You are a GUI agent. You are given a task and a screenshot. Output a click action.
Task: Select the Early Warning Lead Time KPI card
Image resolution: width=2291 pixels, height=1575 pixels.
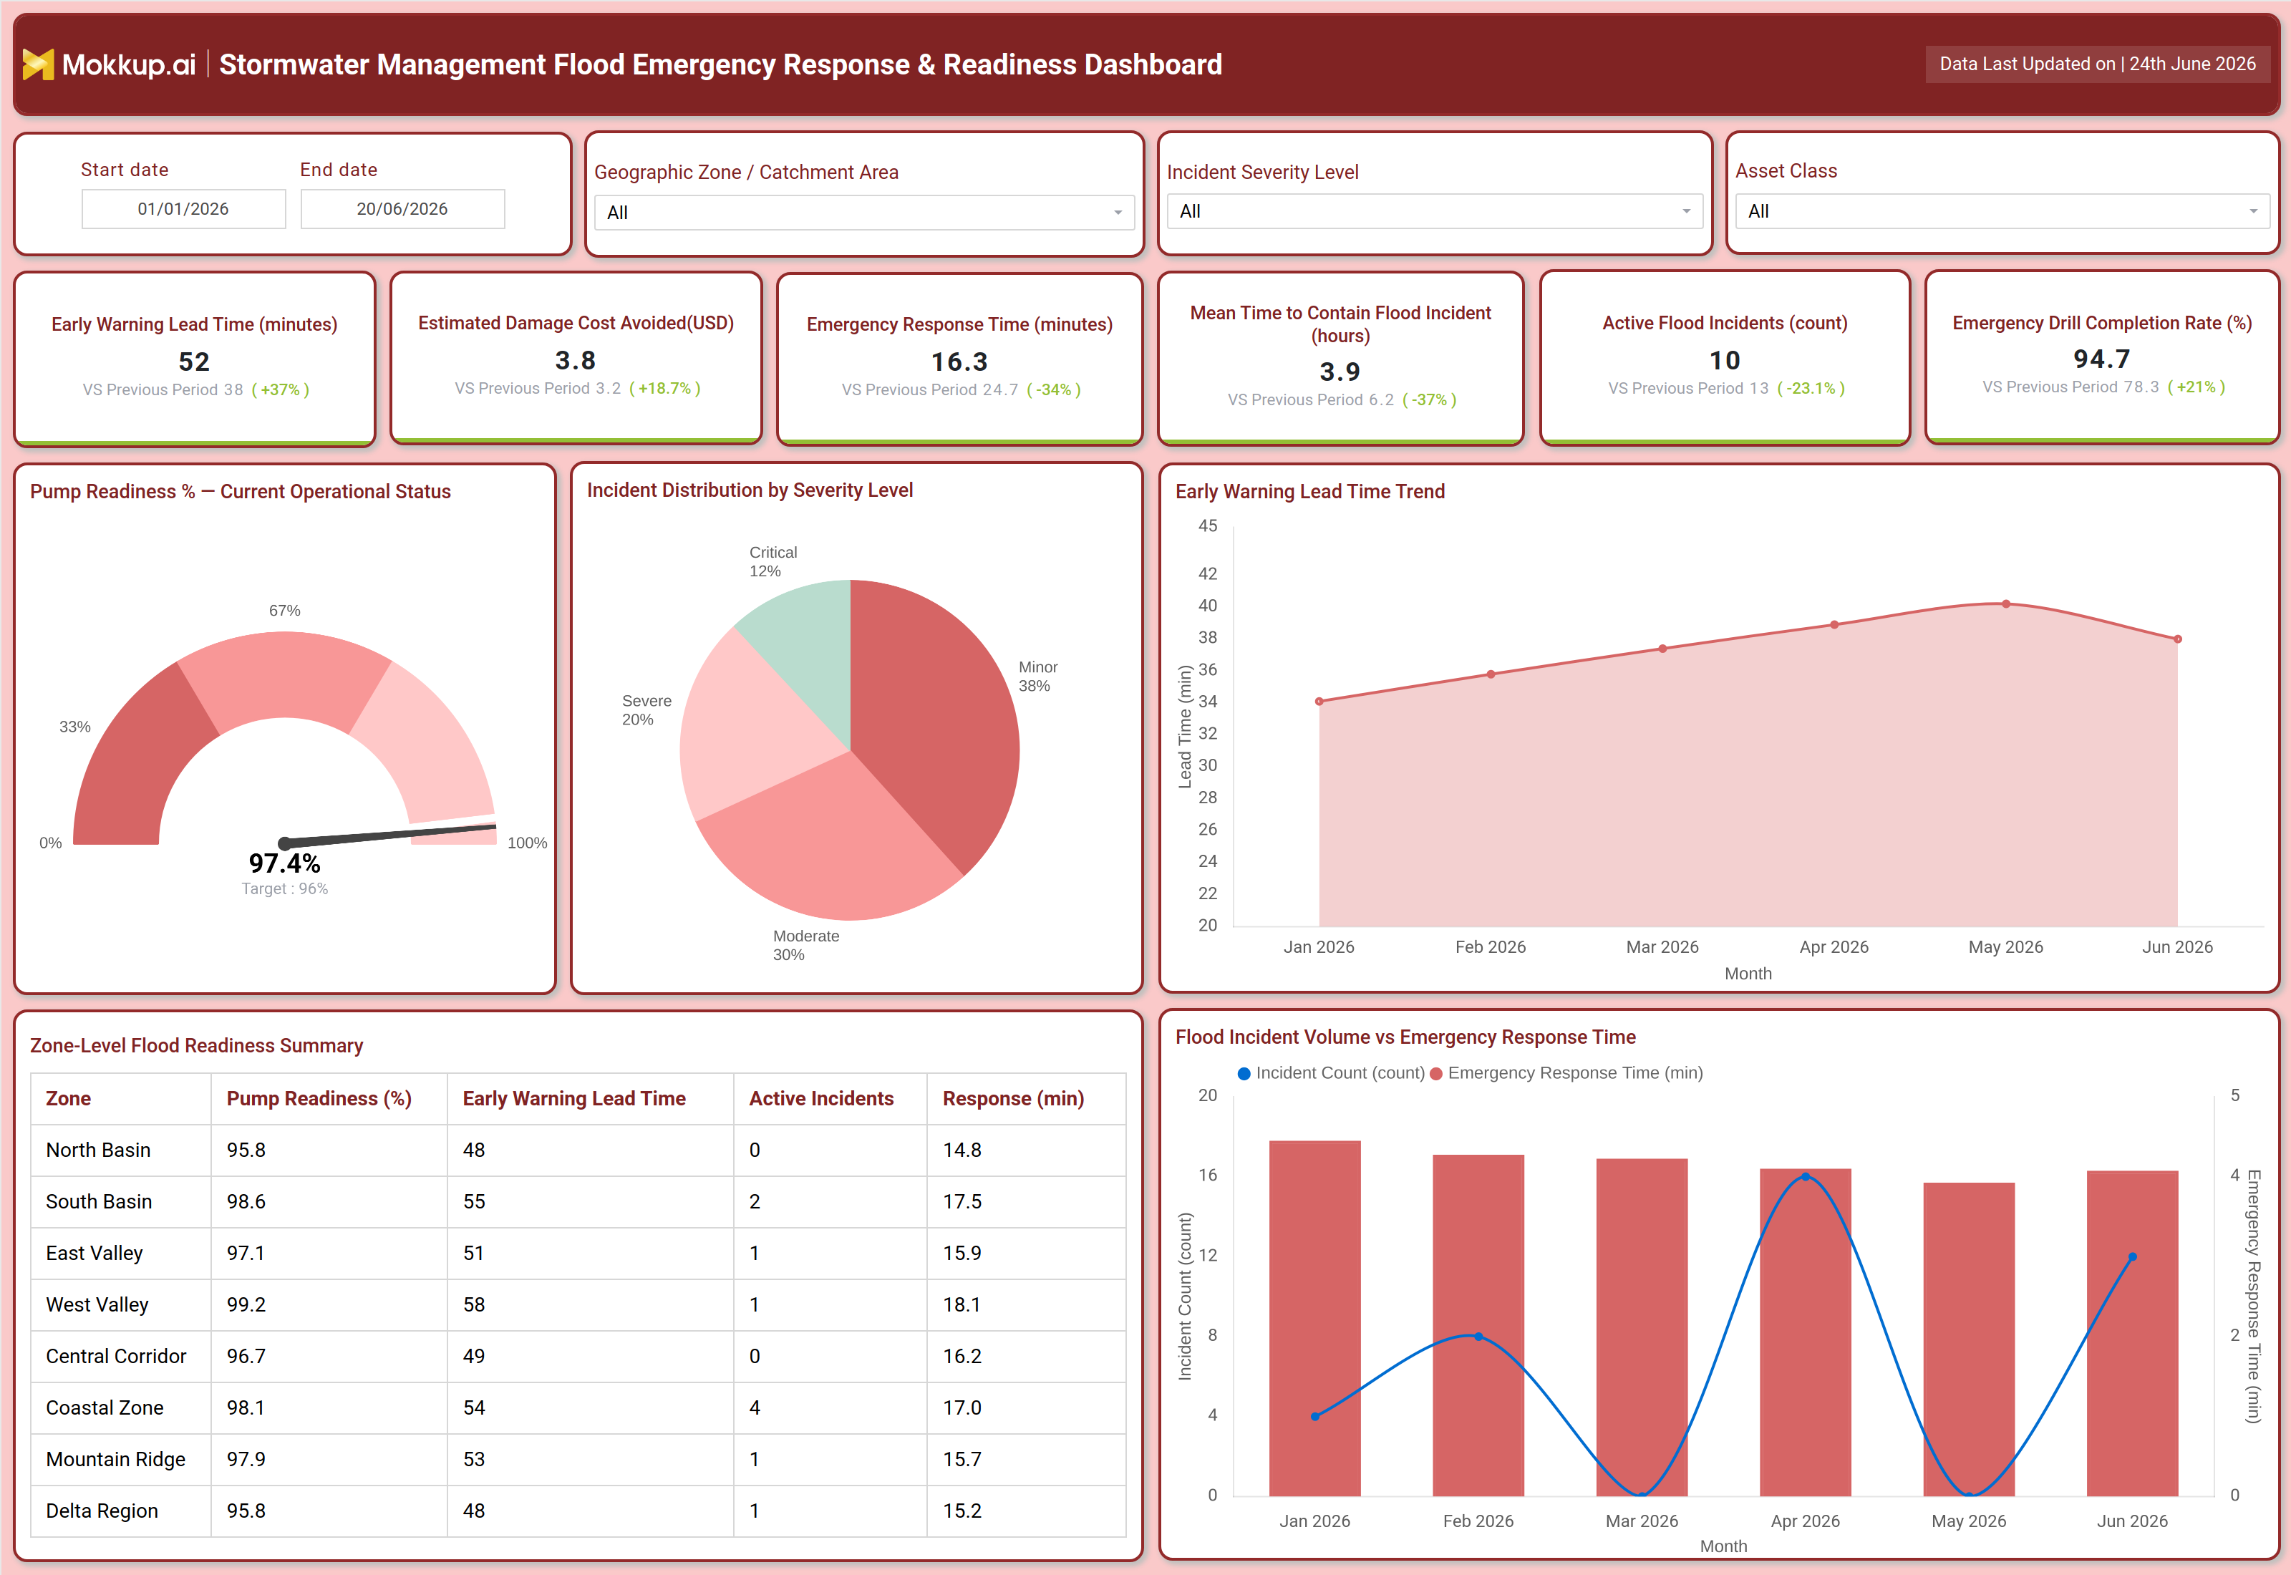coord(194,358)
